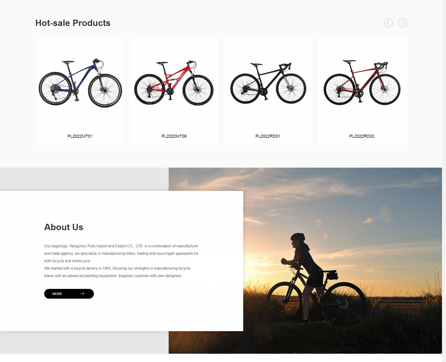Click the front wheel of the blue PL2022MT01 bike

[x=105, y=91]
